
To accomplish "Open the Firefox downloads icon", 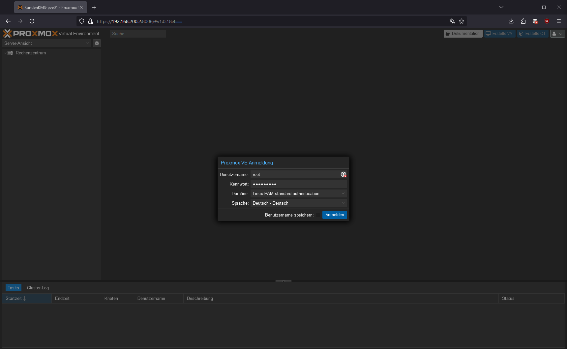I will click(511, 21).
